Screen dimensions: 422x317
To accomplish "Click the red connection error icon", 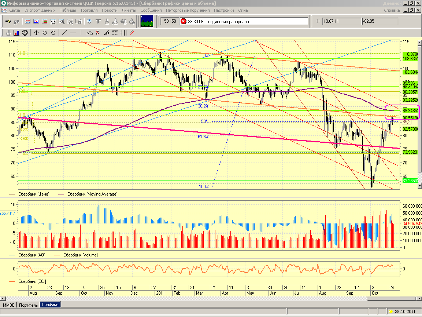I will [x=183, y=21].
